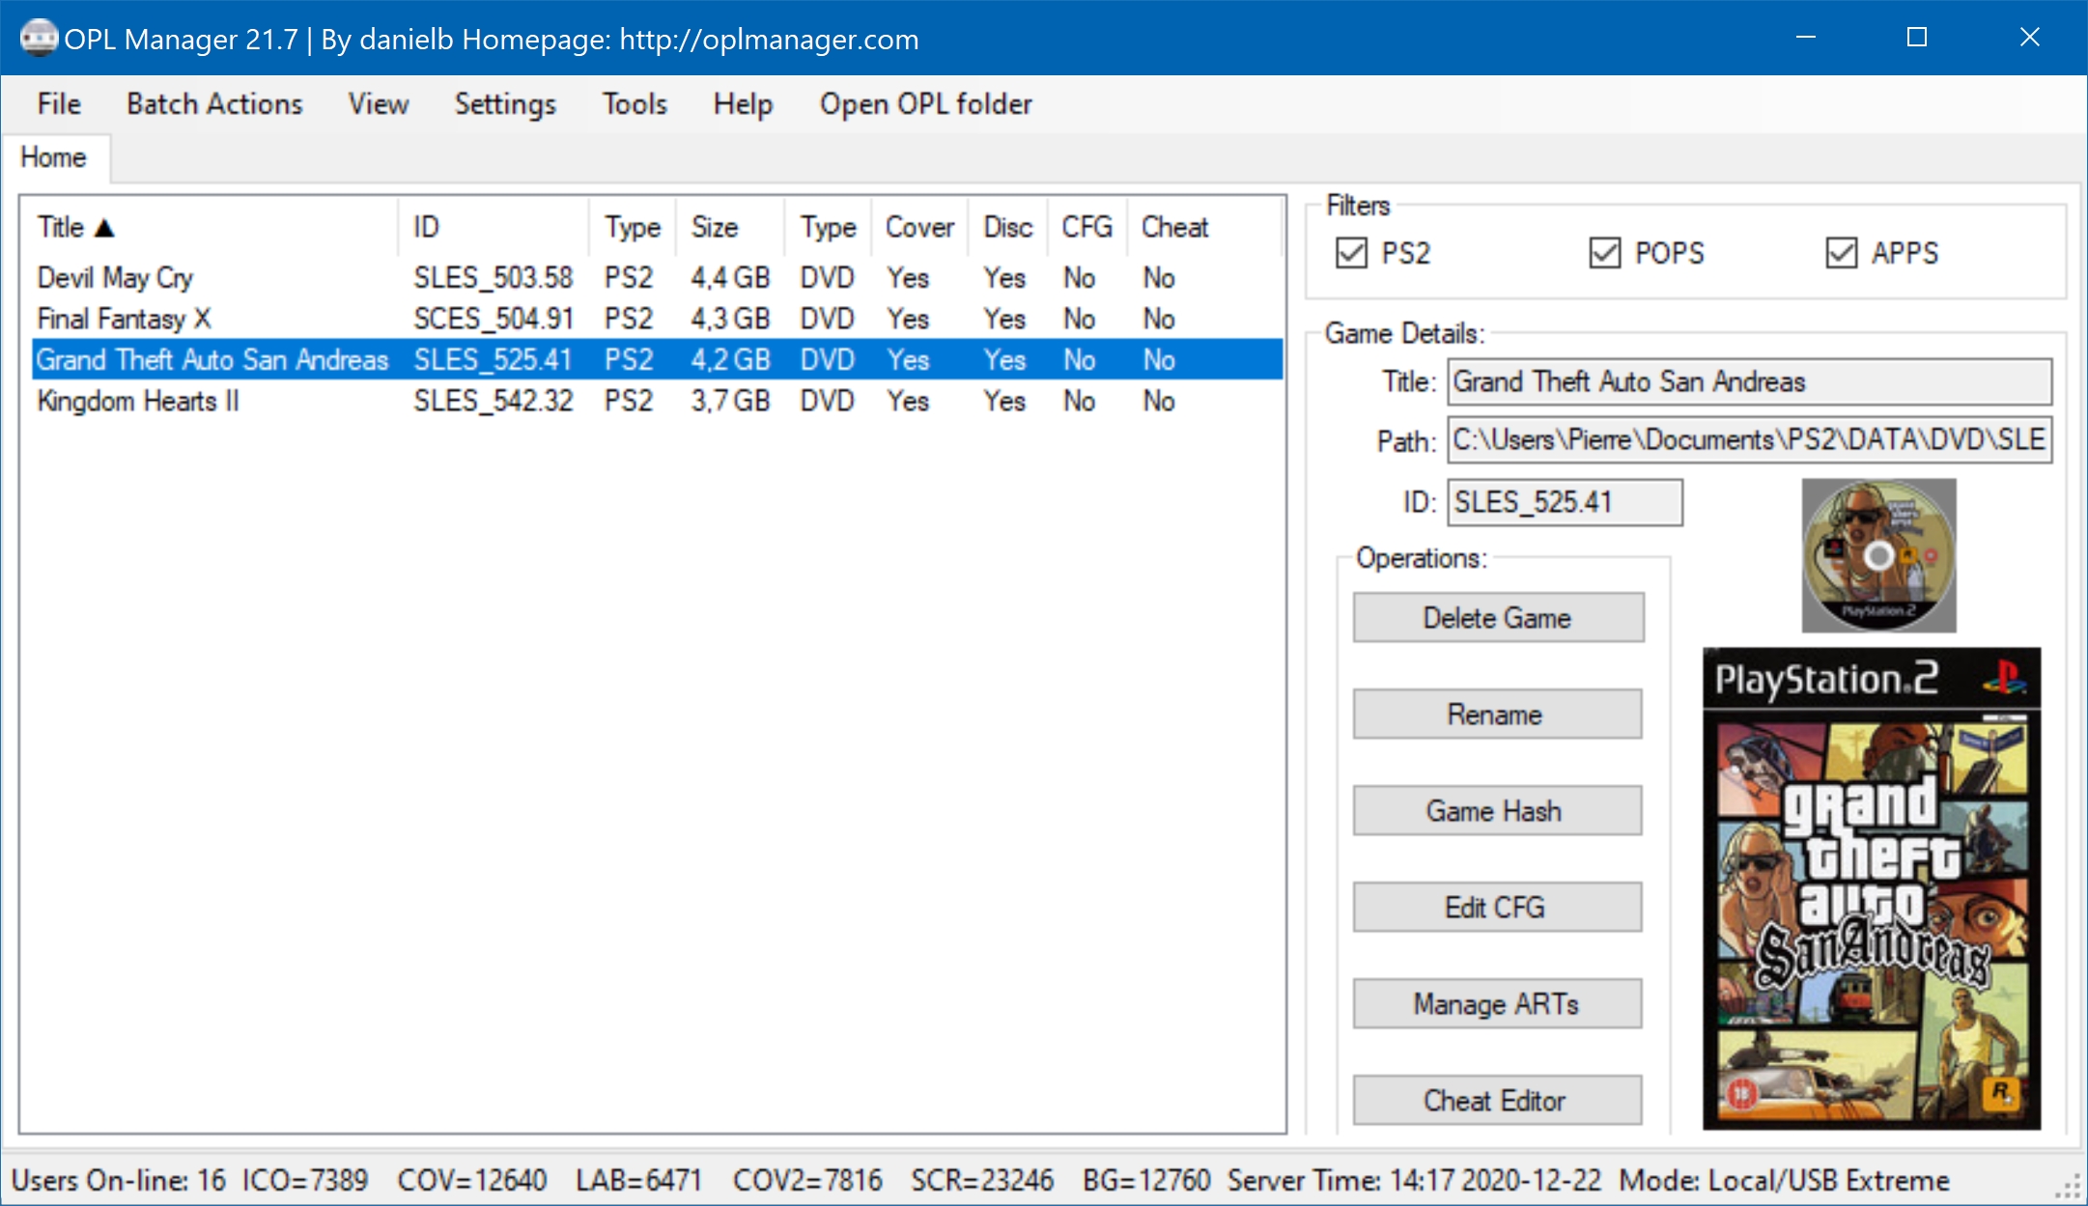Screen dimensions: 2088x1206
Task: Click the OPL Manager app icon in title bar
Action: tap(39, 38)
